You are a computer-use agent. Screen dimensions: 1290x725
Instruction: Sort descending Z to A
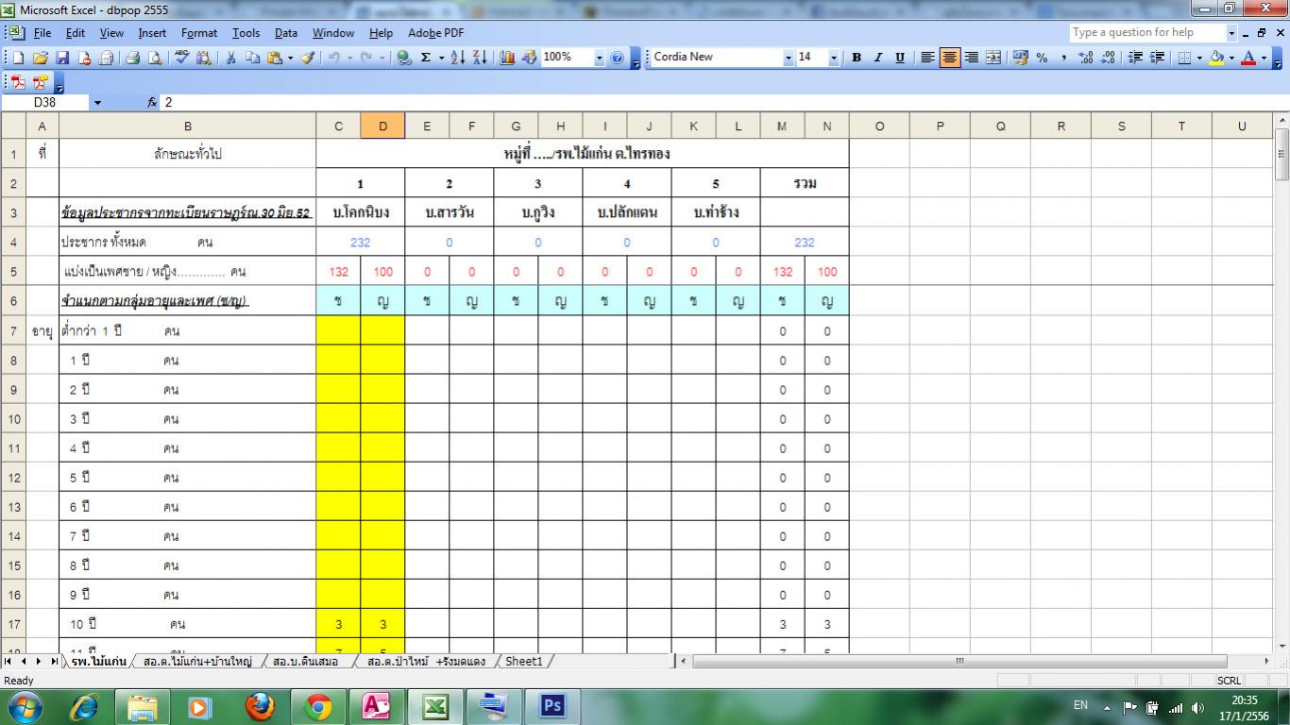coord(480,58)
